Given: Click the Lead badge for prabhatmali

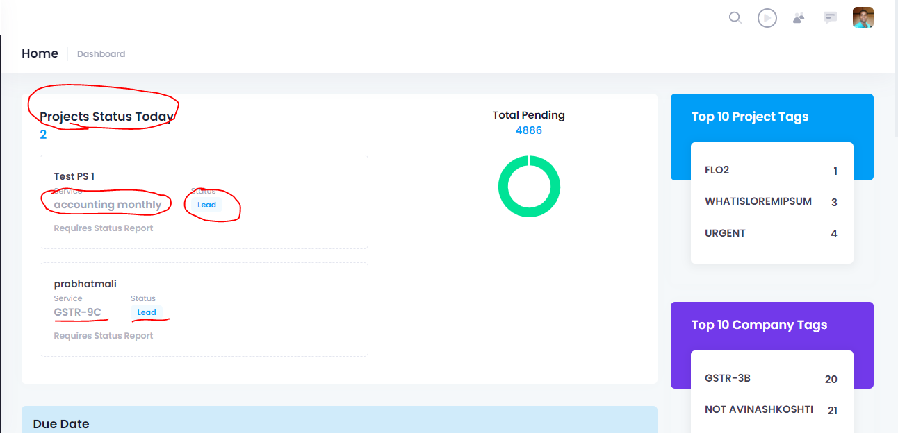Looking at the screenshot, I should (x=147, y=312).
